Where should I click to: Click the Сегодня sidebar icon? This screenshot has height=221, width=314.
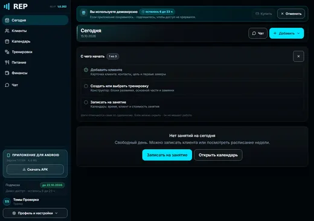tap(7, 20)
